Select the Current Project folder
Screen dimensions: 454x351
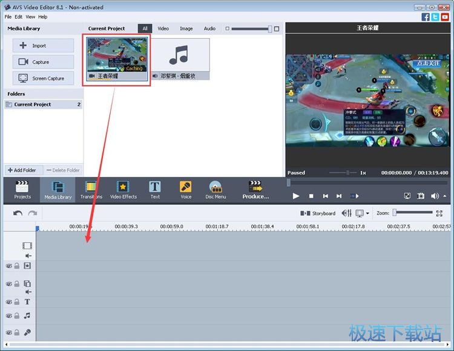pyautogui.click(x=43, y=105)
